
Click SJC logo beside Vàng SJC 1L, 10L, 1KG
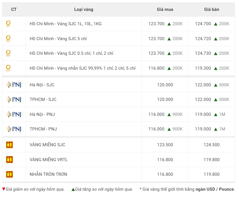(x=8, y=24)
